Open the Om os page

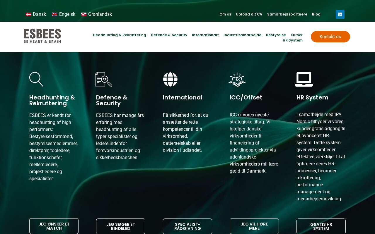pyautogui.click(x=225, y=14)
